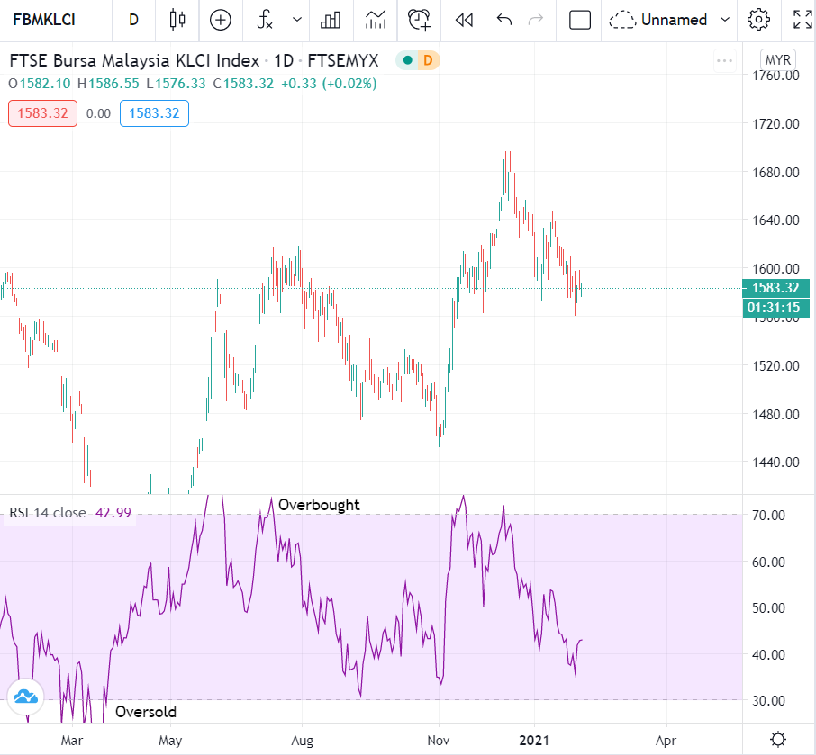Open the three-dot more menu on chart
The width and height of the screenshot is (816, 755).
click(725, 61)
